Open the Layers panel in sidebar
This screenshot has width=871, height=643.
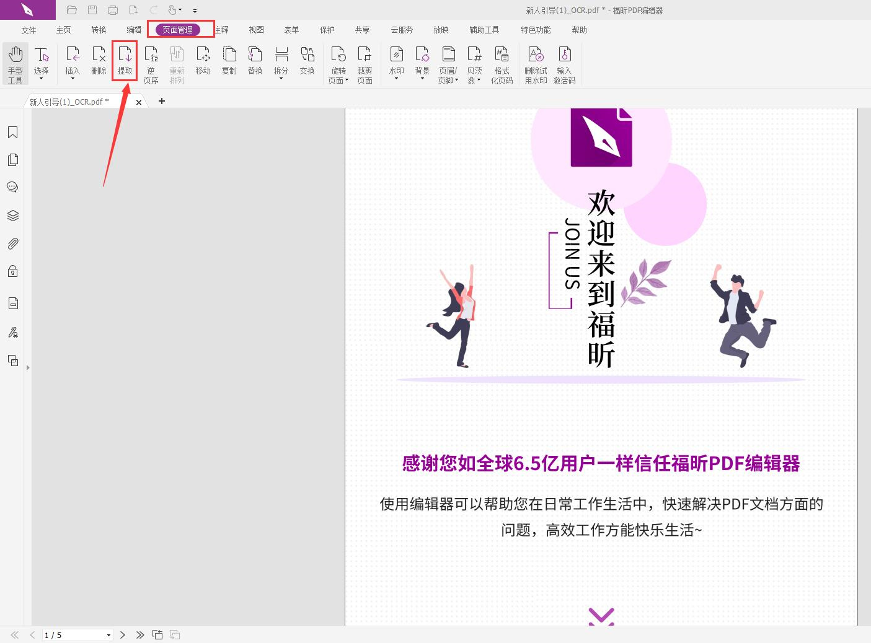[x=12, y=215]
